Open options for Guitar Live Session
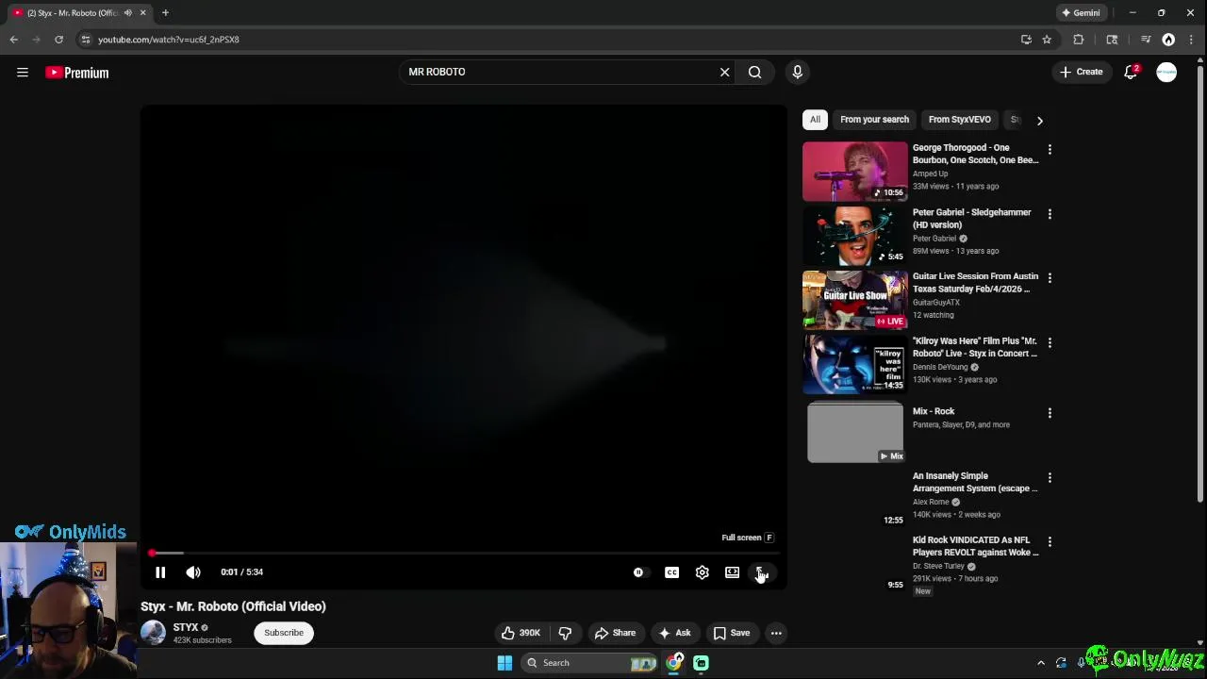This screenshot has width=1207, height=679. 1050,278
